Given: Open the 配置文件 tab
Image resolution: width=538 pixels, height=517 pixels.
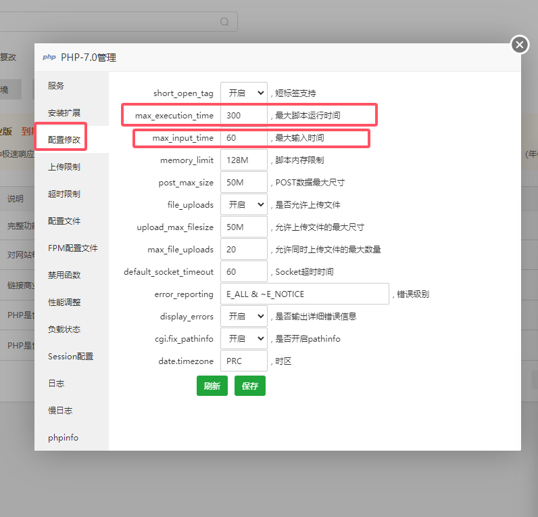Looking at the screenshot, I should coord(72,221).
